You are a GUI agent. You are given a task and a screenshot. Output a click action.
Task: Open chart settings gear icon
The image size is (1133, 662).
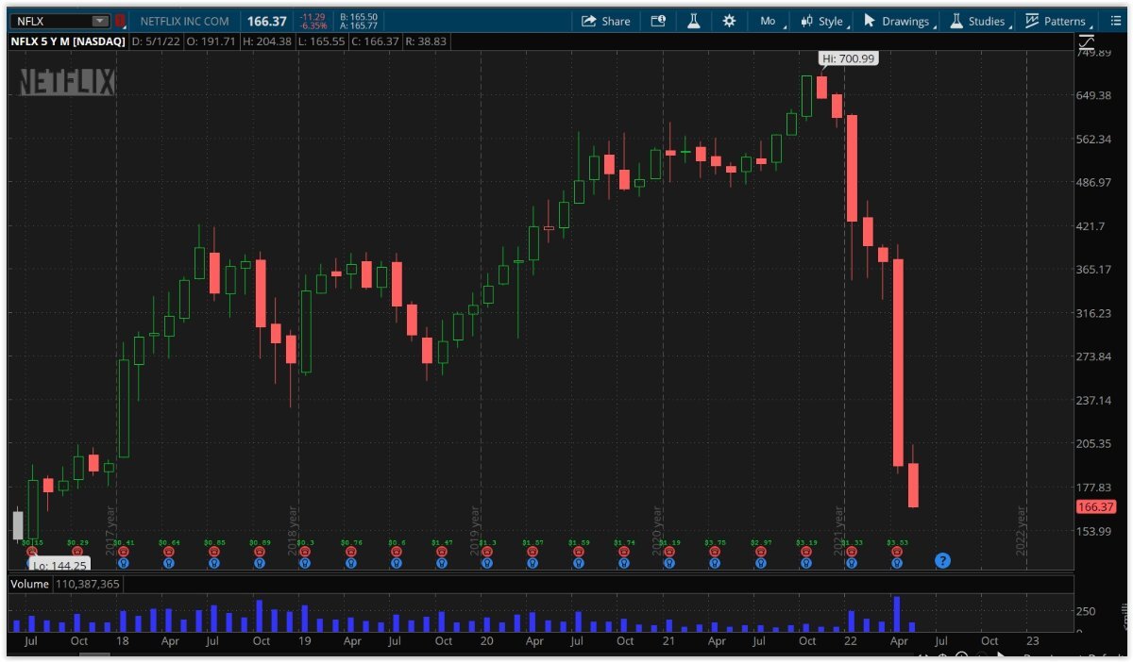pos(729,21)
